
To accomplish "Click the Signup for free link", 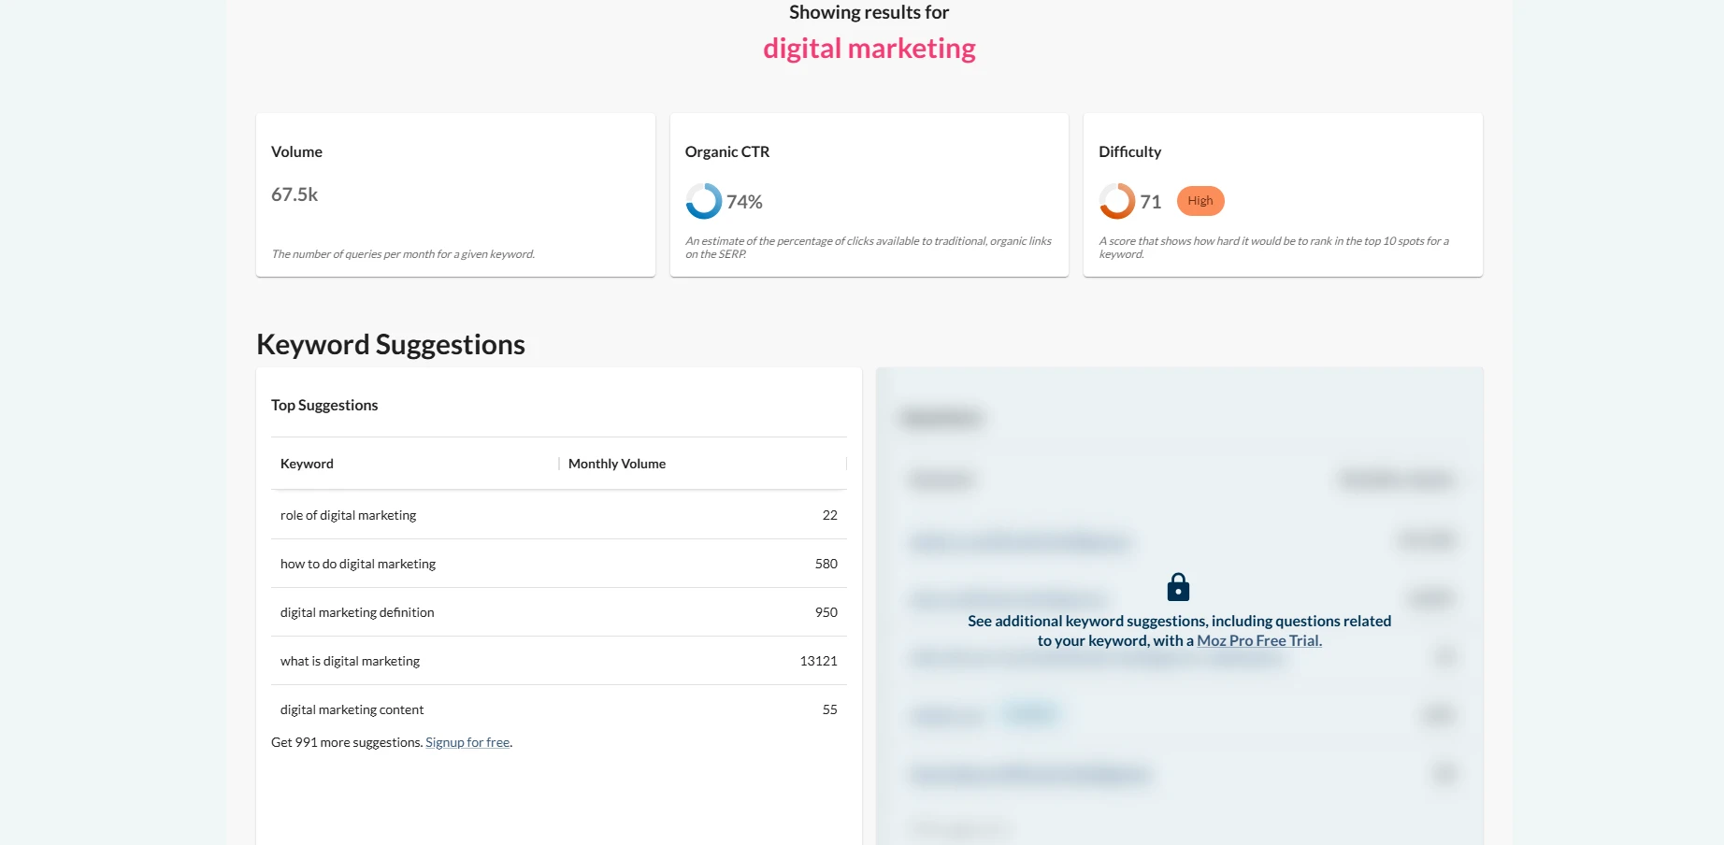I will click(x=467, y=742).
